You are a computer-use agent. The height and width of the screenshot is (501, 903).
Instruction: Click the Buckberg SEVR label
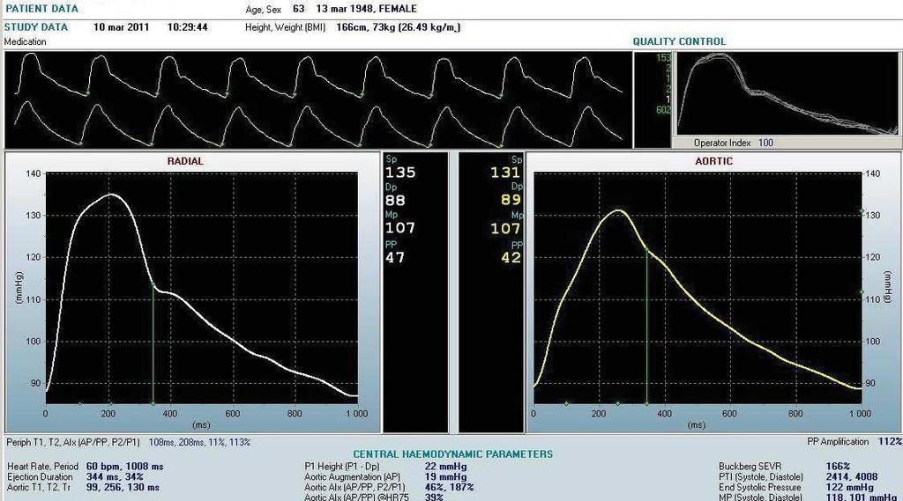750,467
